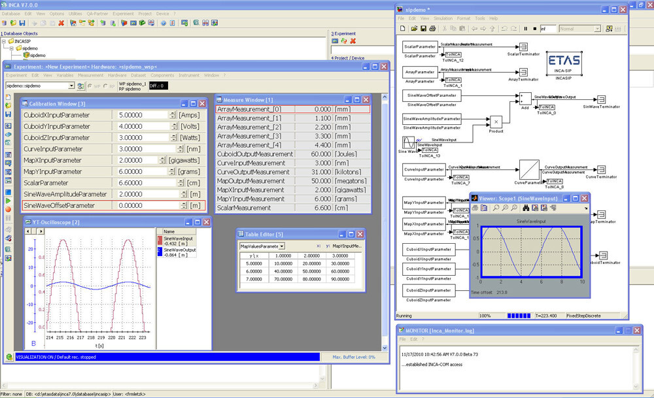Open model with folder icon in sipdemo toolbar

[x=414, y=29]
